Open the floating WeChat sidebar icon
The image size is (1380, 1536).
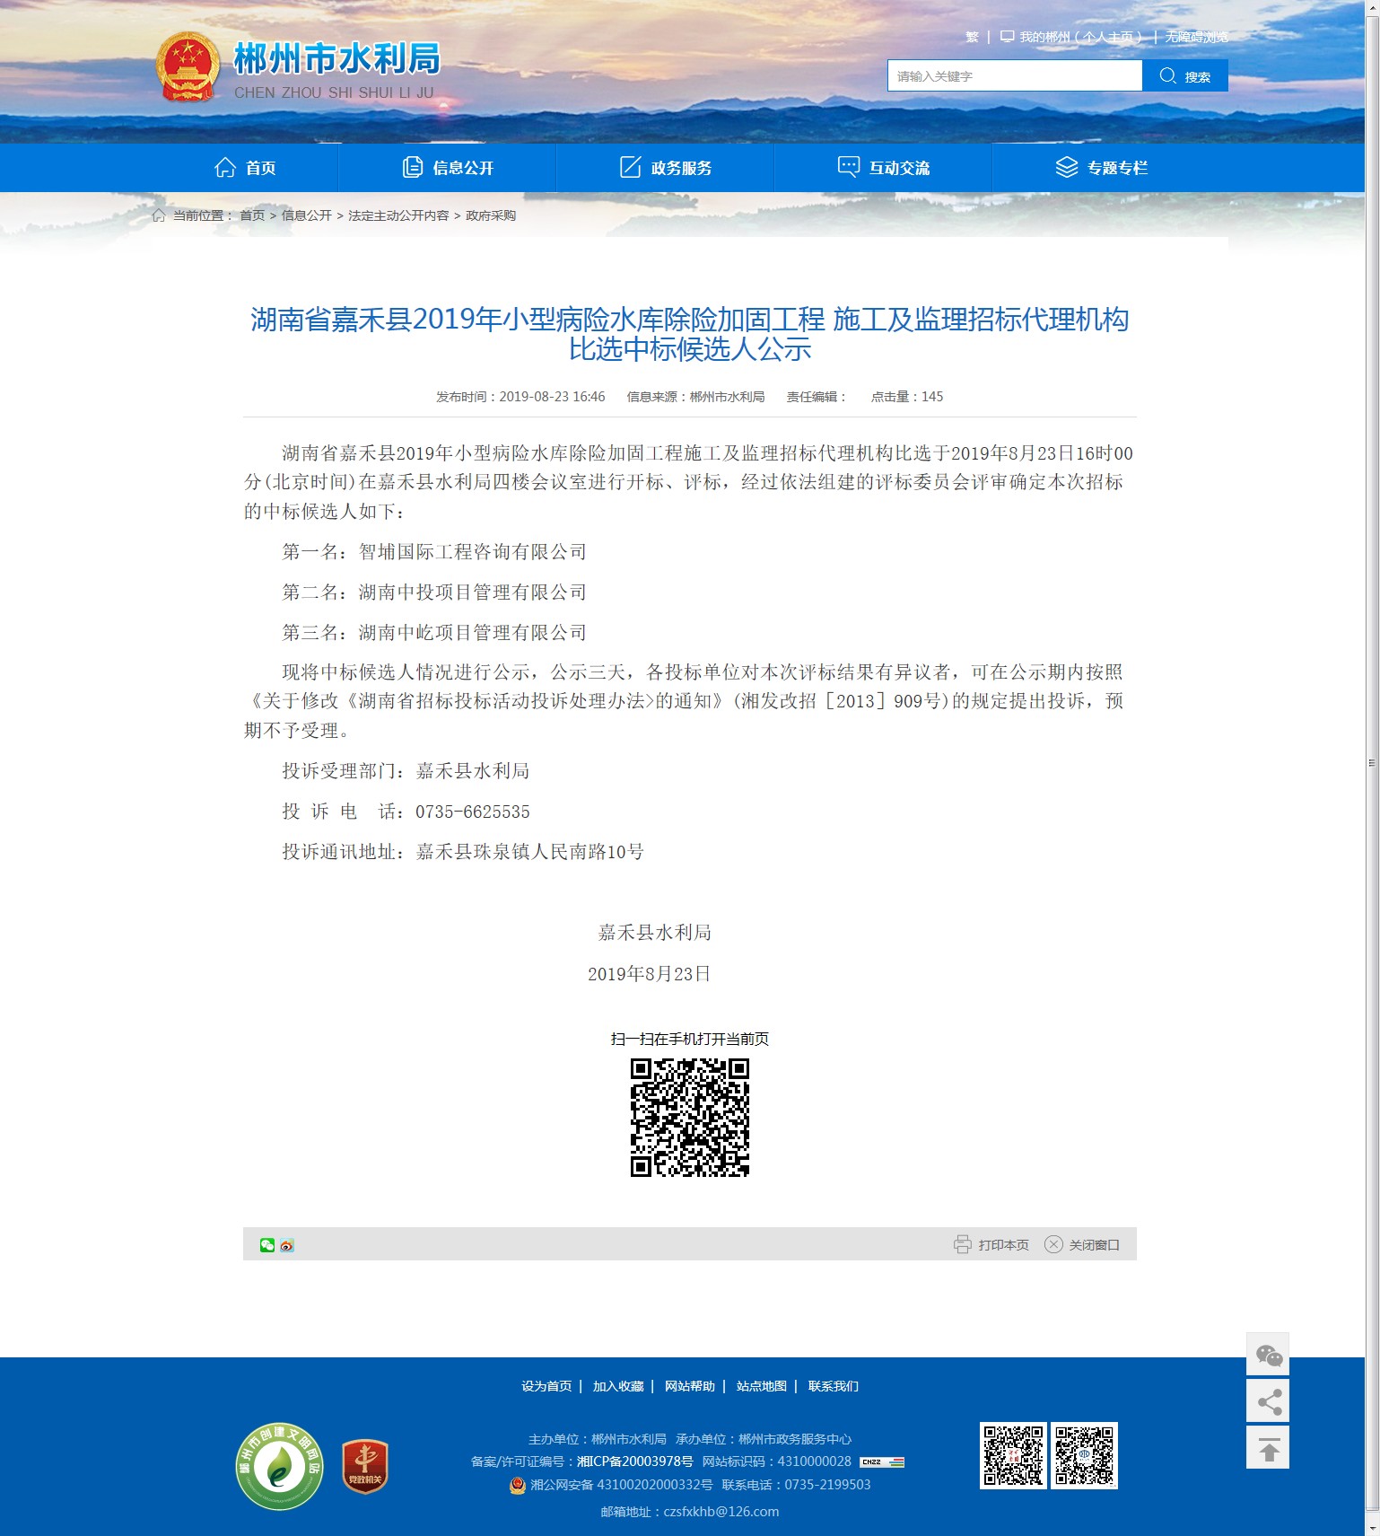[1268, 1355]
